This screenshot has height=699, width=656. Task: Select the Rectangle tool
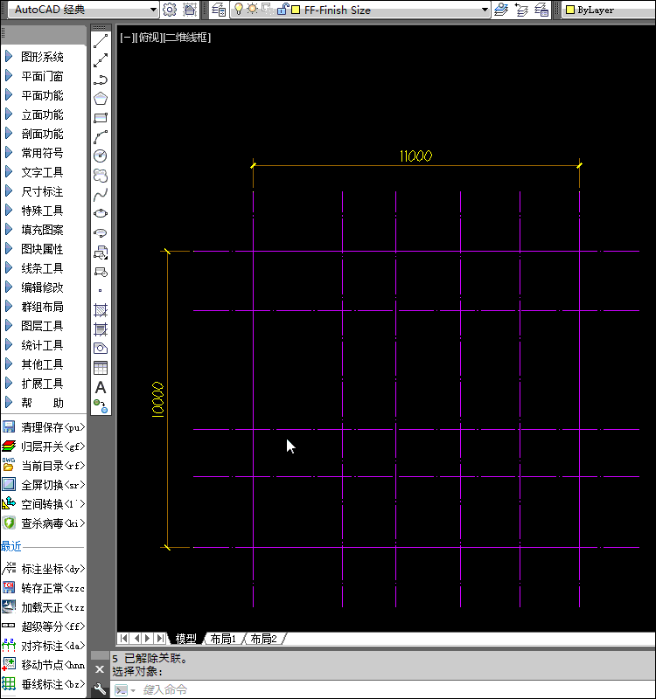[x=101, y=118]
